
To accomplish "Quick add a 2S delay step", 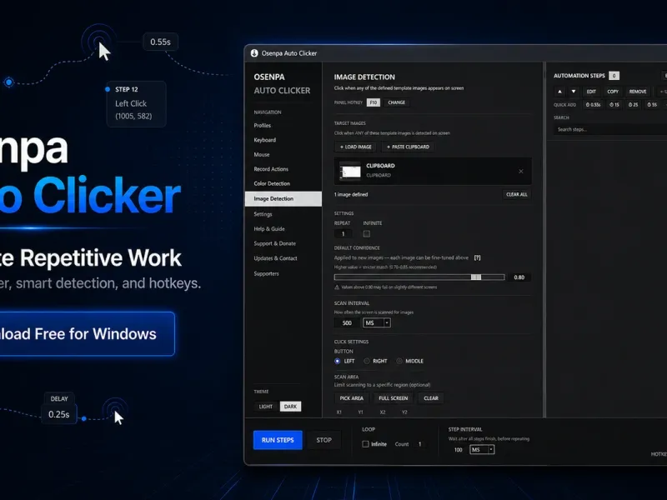I will tap(634, 105).
